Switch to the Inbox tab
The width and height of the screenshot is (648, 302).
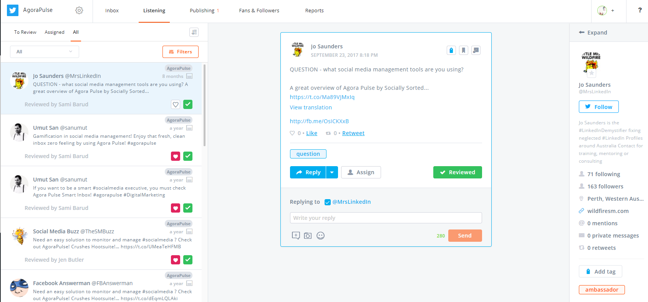tap(112, 11)
